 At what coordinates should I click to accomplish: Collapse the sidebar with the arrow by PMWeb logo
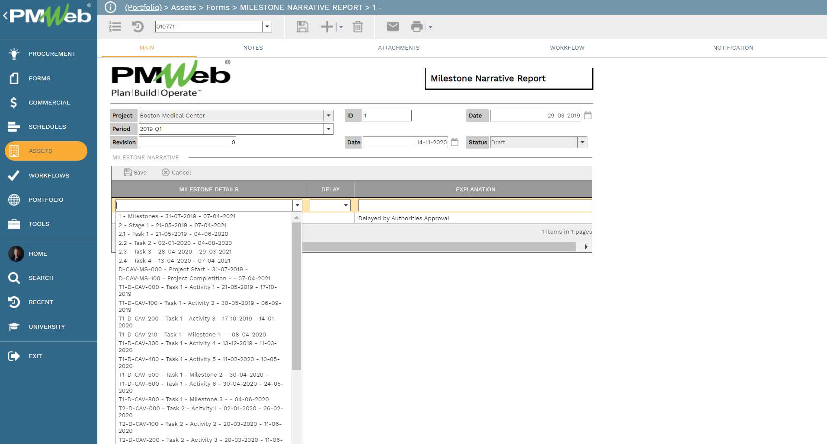coord(5,16)
